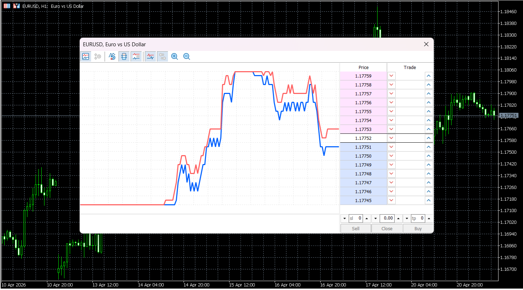Screen dimensions: 523x290
Task: Toggle the one-click trading icon in chart corner
Action: [7, 6]
